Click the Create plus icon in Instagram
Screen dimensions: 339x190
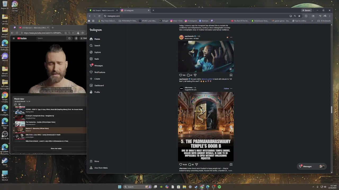click(91, 79)
